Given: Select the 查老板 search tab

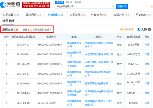Looking at the screenshot, I should [69, 2].
